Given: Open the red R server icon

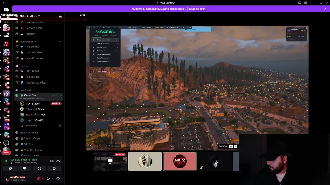Looking at the screenshot, I should click(6, 44).
